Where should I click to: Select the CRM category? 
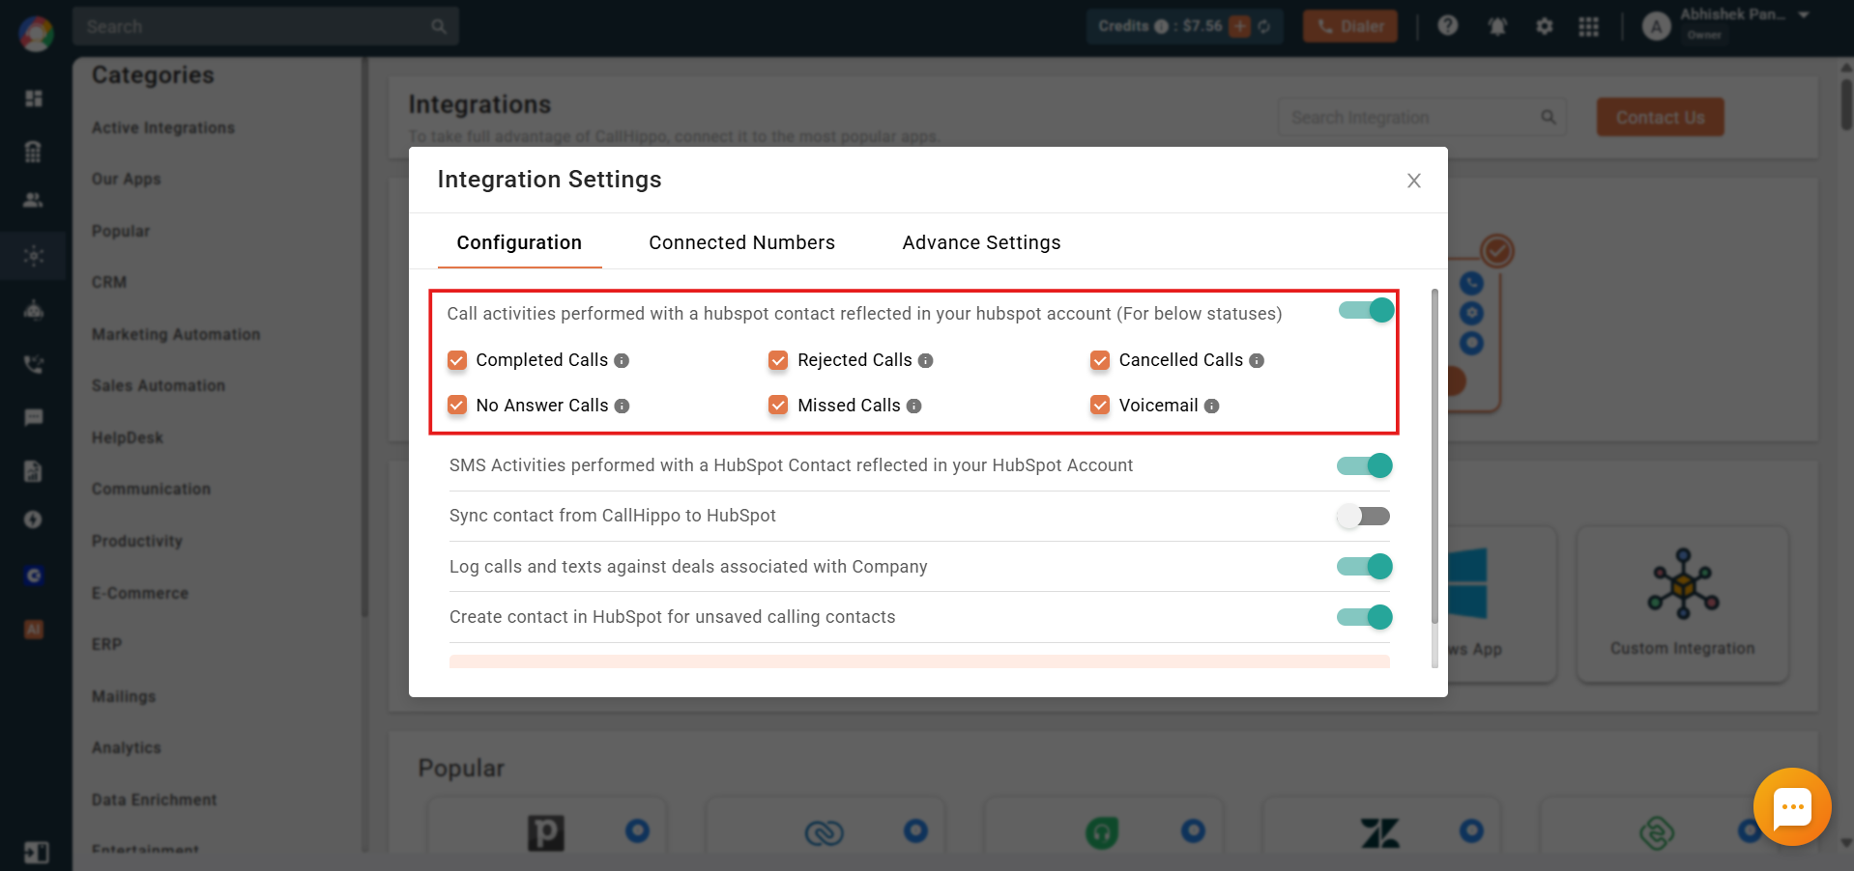click(x=109, y=282)
